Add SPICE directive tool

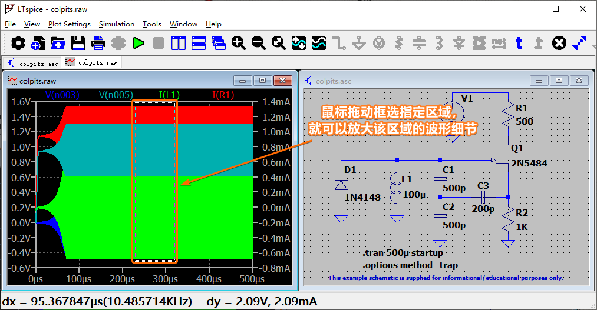pos(539,43)
